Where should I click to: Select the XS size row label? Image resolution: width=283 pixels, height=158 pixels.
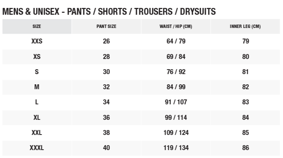point(37,57)
